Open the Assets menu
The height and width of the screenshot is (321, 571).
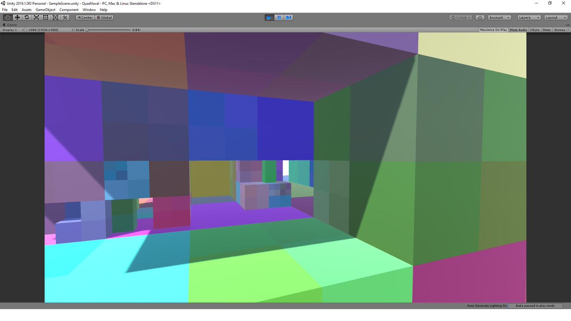pos(27,10)
